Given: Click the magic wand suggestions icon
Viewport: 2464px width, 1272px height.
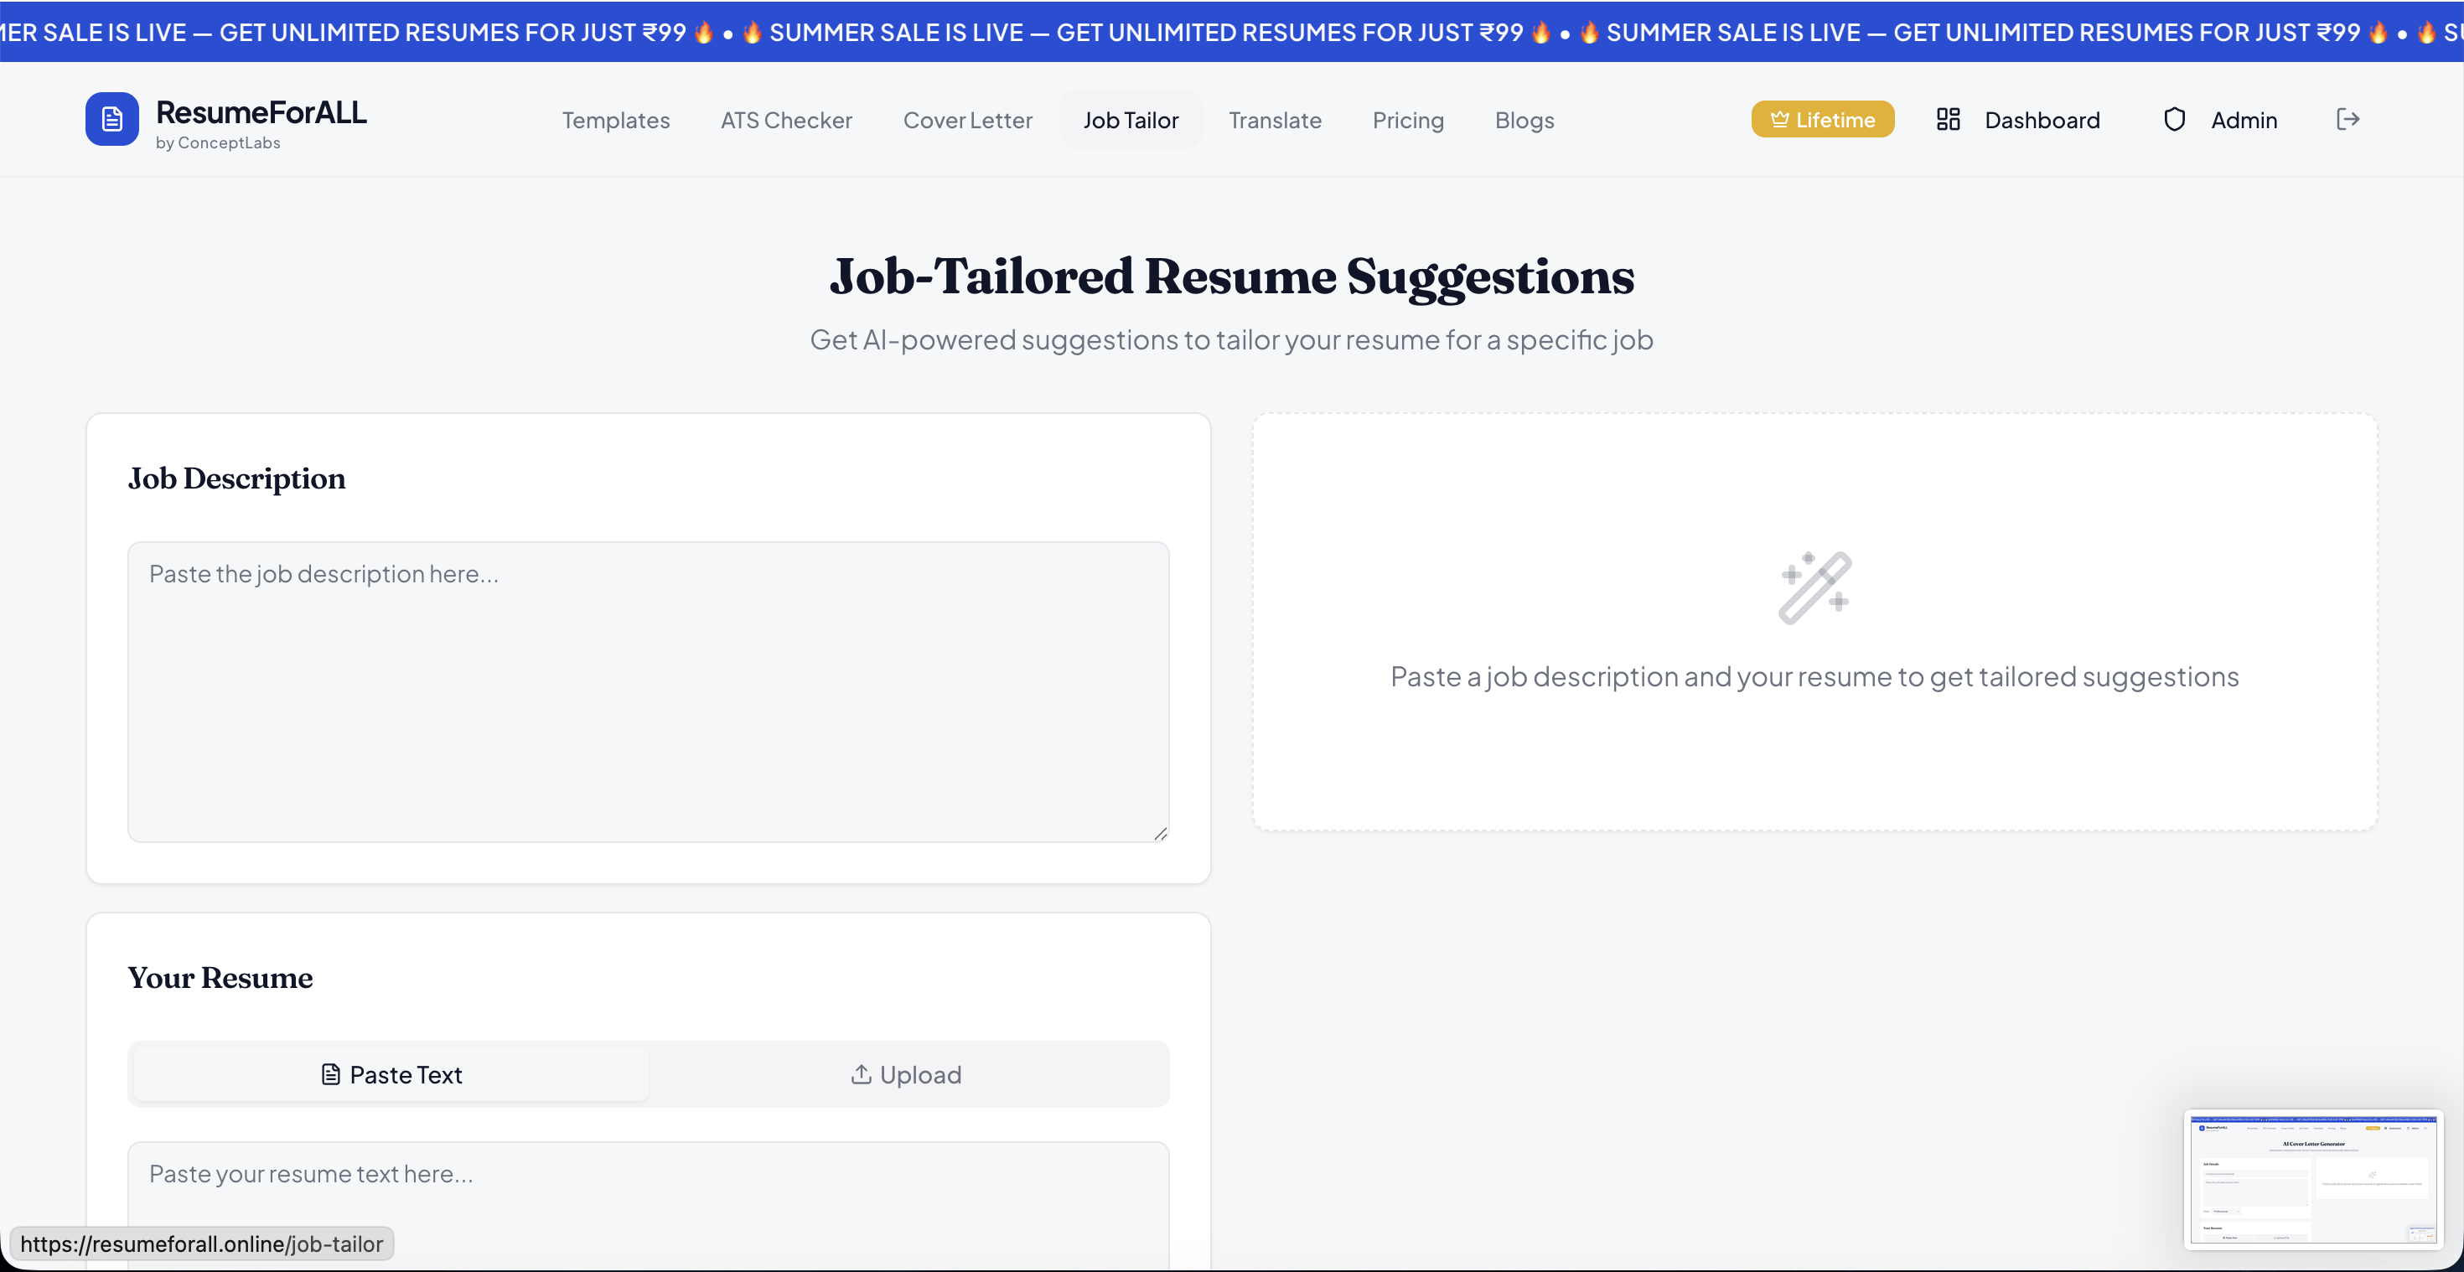Looking at the screenshot, I should [1814, 586].
